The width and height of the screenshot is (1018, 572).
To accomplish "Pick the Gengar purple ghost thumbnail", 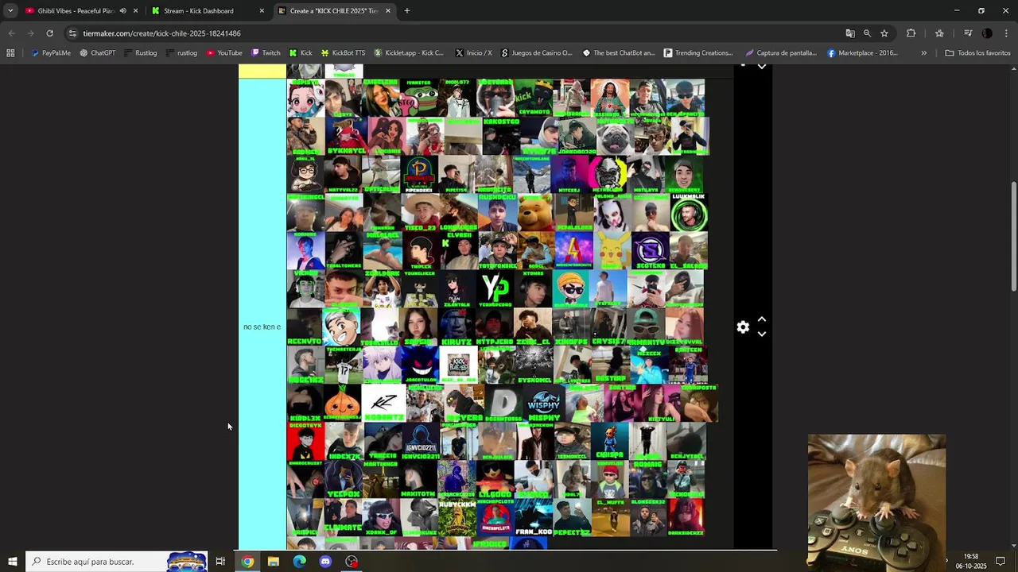I will [x=421, y=365].
